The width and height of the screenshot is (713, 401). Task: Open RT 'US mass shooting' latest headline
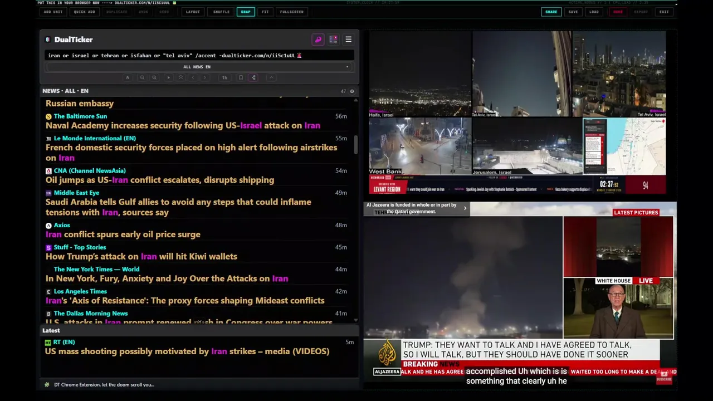point(187,351)
